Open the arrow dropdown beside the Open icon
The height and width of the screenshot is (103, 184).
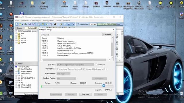pyautogui.click(x=22, y=24)
